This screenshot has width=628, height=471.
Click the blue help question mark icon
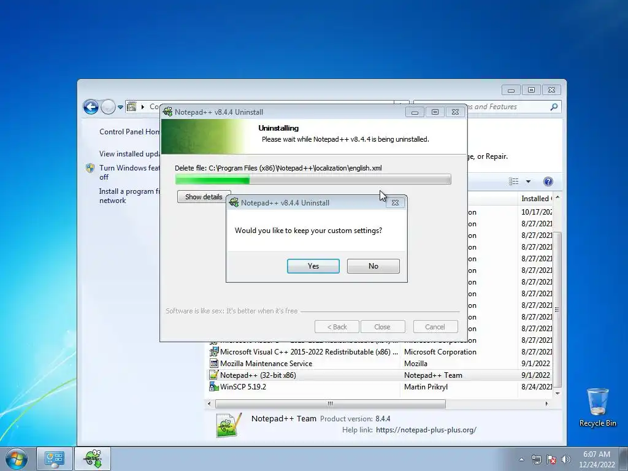pyautogui.click(x=548, y=182)
